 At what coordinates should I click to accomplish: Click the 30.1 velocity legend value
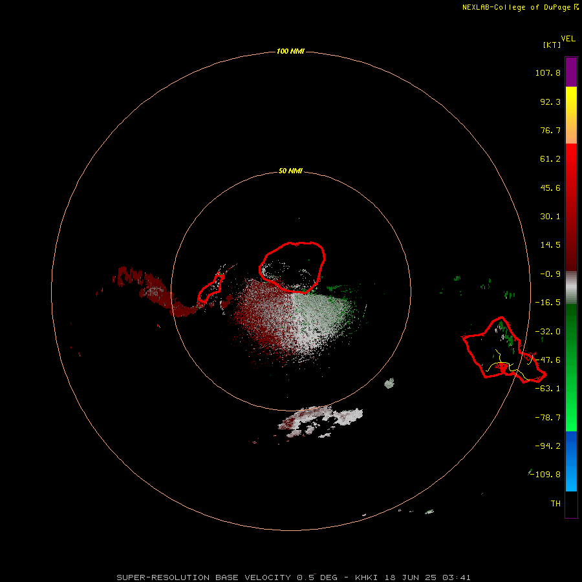[550, 217]
